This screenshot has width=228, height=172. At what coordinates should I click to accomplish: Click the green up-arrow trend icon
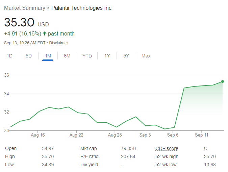pyautogui.click(x=44, y=34)
